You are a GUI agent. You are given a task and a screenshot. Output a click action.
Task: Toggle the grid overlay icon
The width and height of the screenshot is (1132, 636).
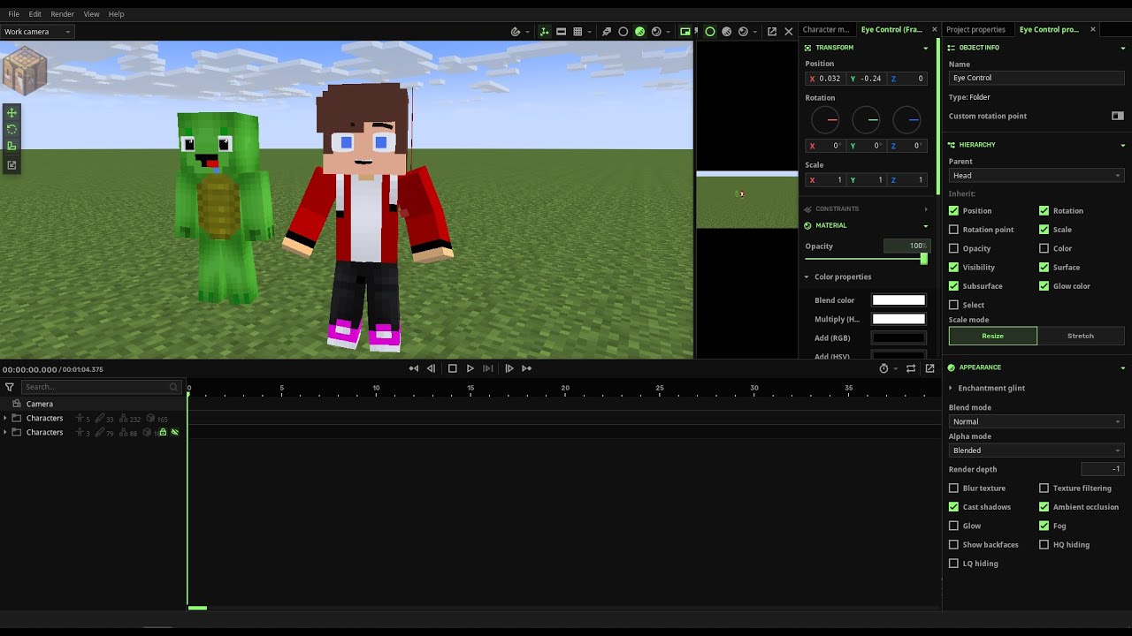click(577, 32)
